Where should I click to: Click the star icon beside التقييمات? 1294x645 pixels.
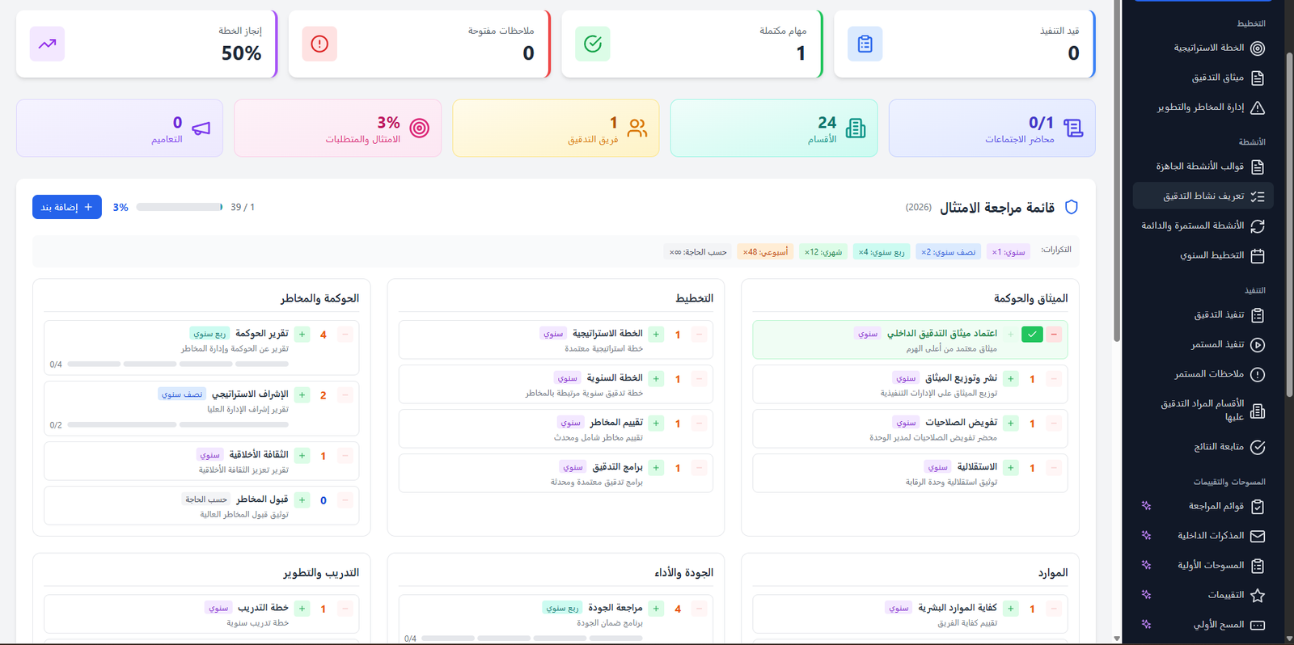coord(1258,596)
